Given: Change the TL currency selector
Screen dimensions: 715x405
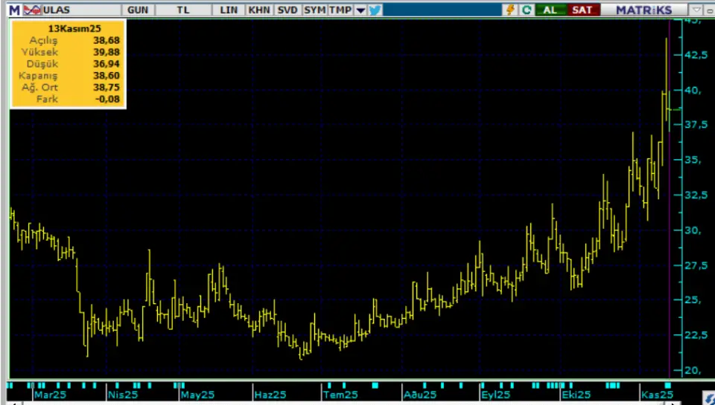Looking at the screenshot, I should [183, 10].
